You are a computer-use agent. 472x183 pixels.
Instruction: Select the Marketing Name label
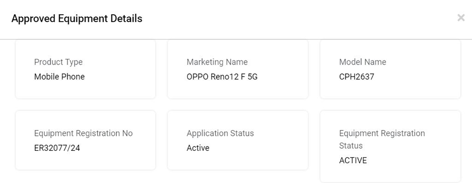217,62
